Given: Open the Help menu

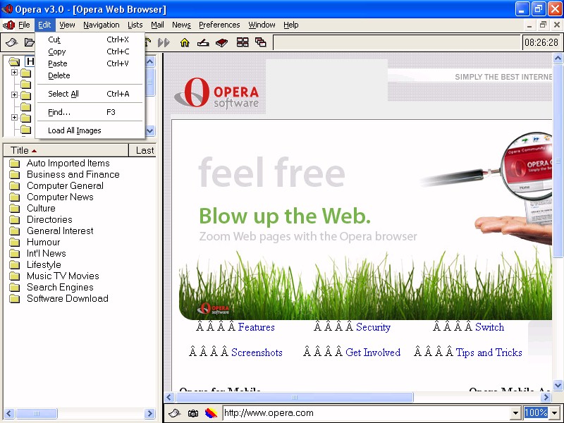Looking at the screenshot, I should [291, 25].
